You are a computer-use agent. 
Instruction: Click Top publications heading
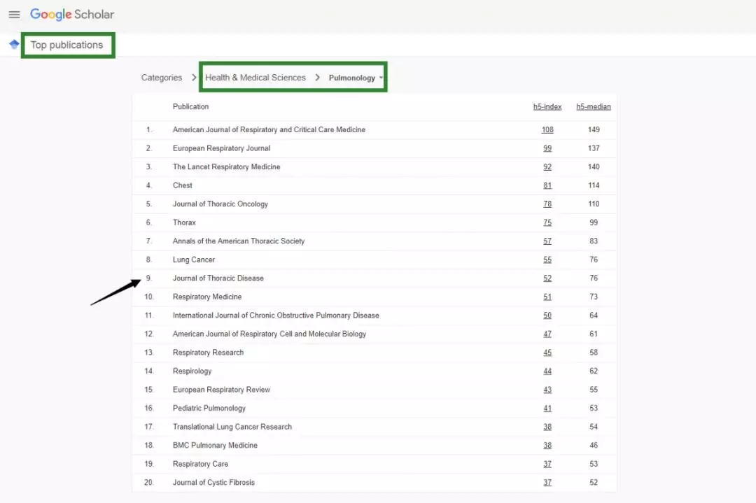66,45
